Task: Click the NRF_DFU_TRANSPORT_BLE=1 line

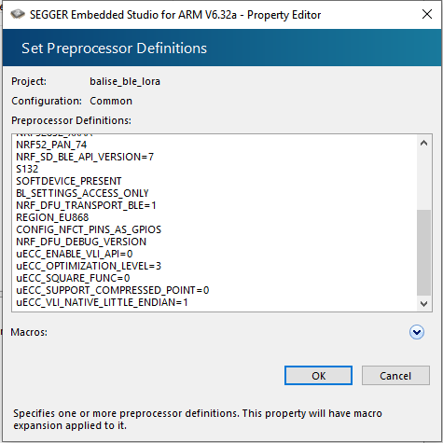Action: [86, 205]
